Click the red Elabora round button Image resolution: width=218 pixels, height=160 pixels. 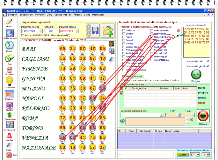(x=203, y=116)
